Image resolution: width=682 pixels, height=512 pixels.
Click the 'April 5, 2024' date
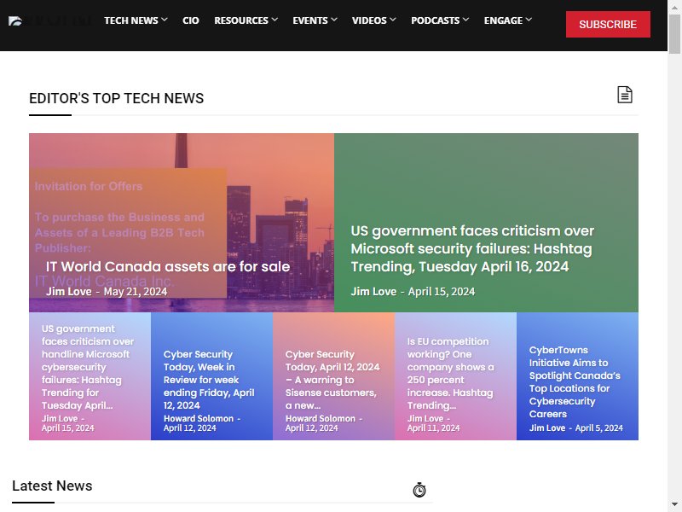click(599, 428)
